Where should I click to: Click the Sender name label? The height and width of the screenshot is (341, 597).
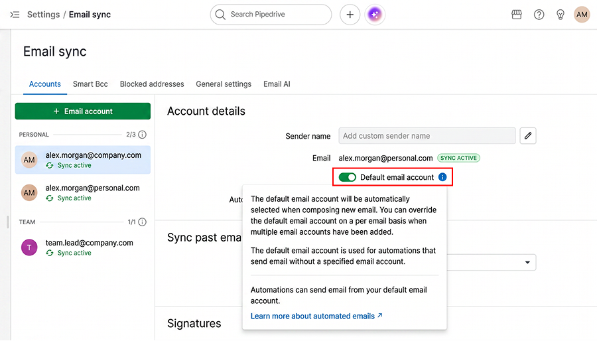tap(308, 136)
